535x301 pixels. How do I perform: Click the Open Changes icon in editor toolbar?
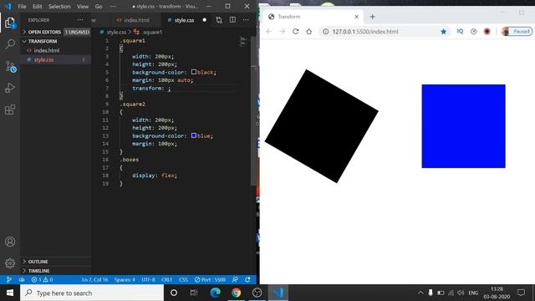[219, 20]
